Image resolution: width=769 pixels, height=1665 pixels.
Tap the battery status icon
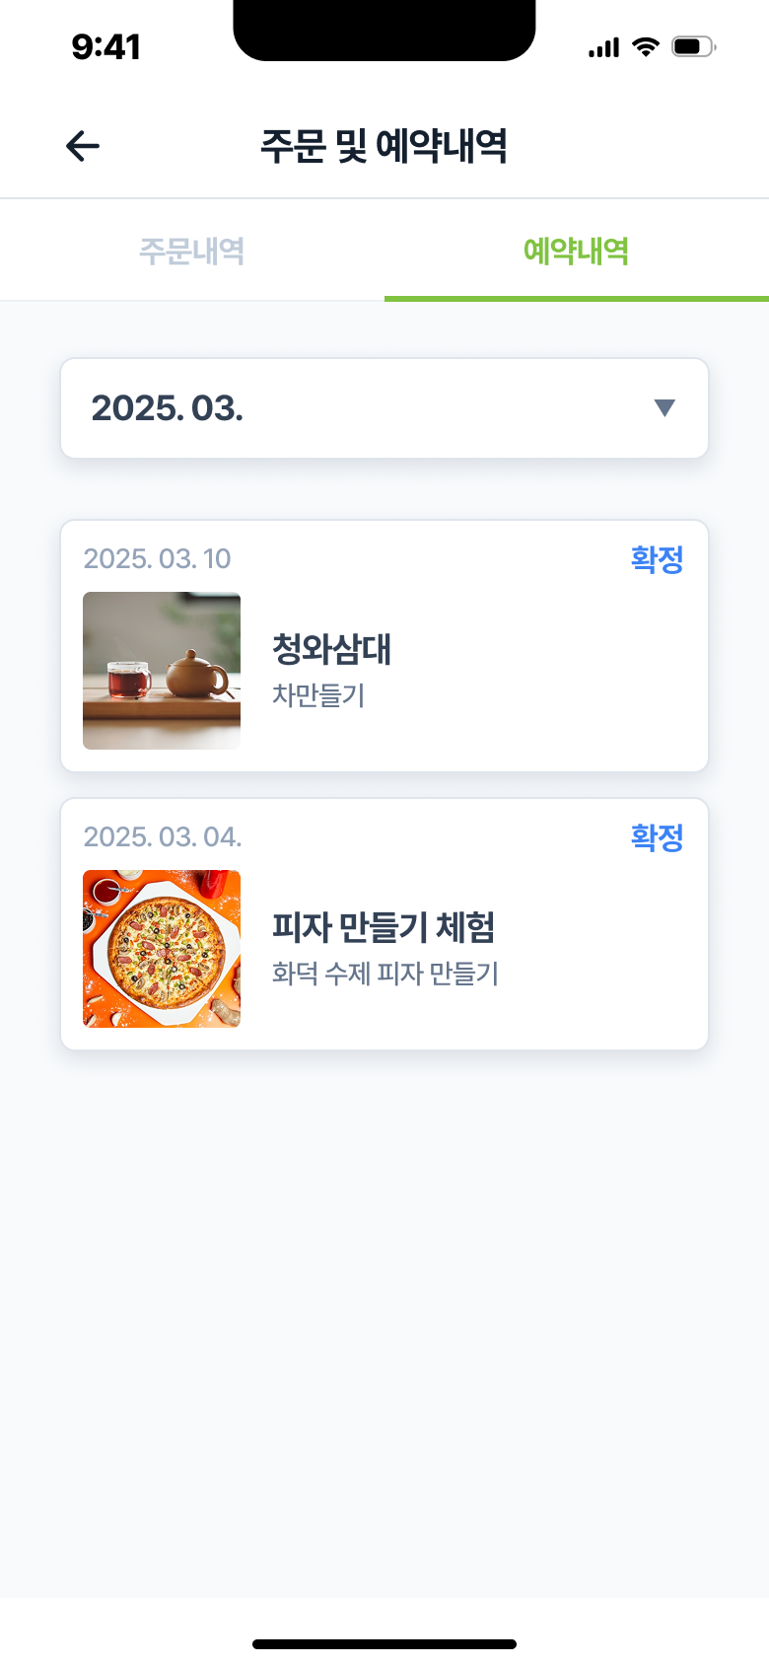(x=693, y=46)
